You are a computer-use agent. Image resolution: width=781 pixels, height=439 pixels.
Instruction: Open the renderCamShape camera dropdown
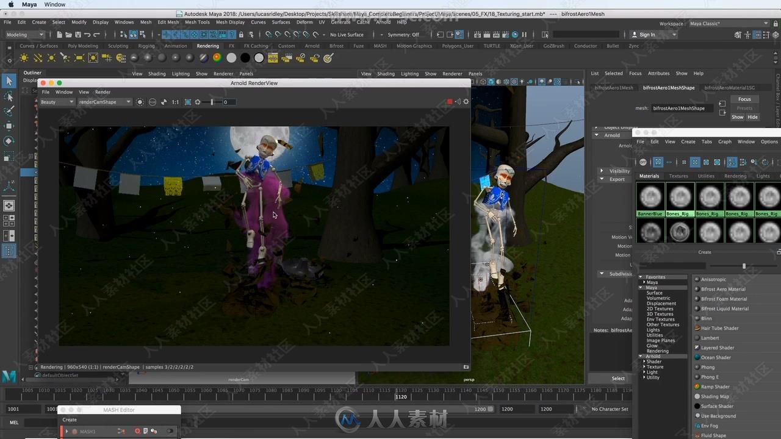pyautogui.click(x=104, y=102)
